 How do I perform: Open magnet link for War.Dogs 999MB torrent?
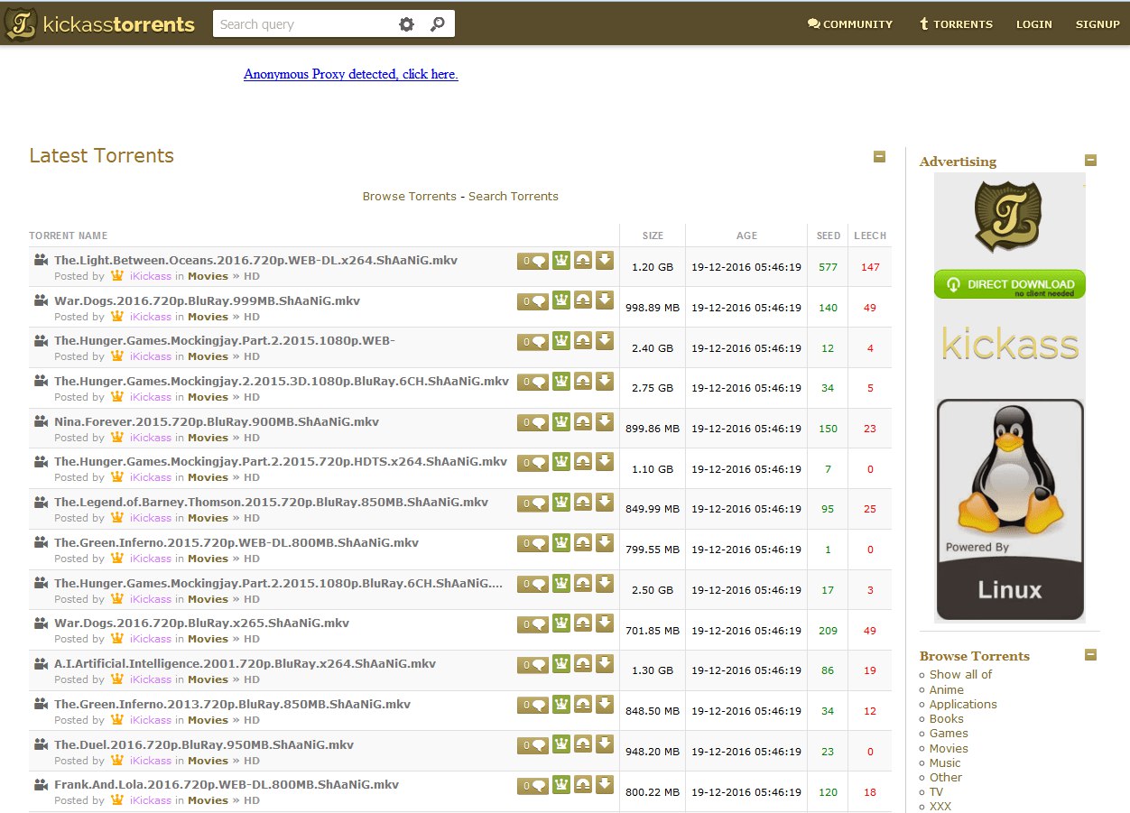[x=583, y=300]
